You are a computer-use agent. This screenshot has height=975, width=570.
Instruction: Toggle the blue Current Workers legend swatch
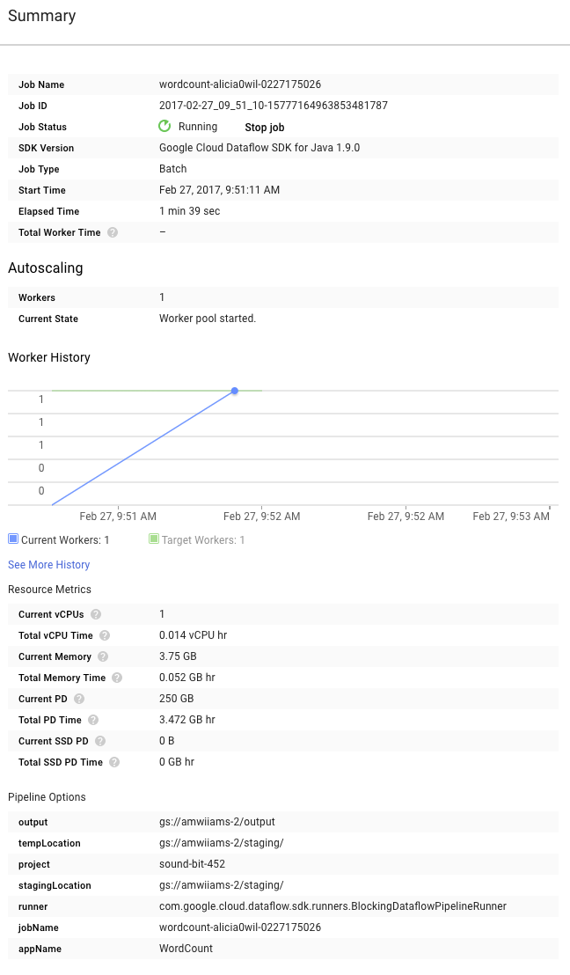[13, 539]
